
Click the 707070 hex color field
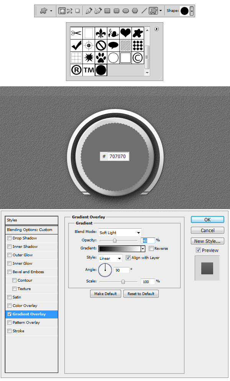[x=118, y=157]
